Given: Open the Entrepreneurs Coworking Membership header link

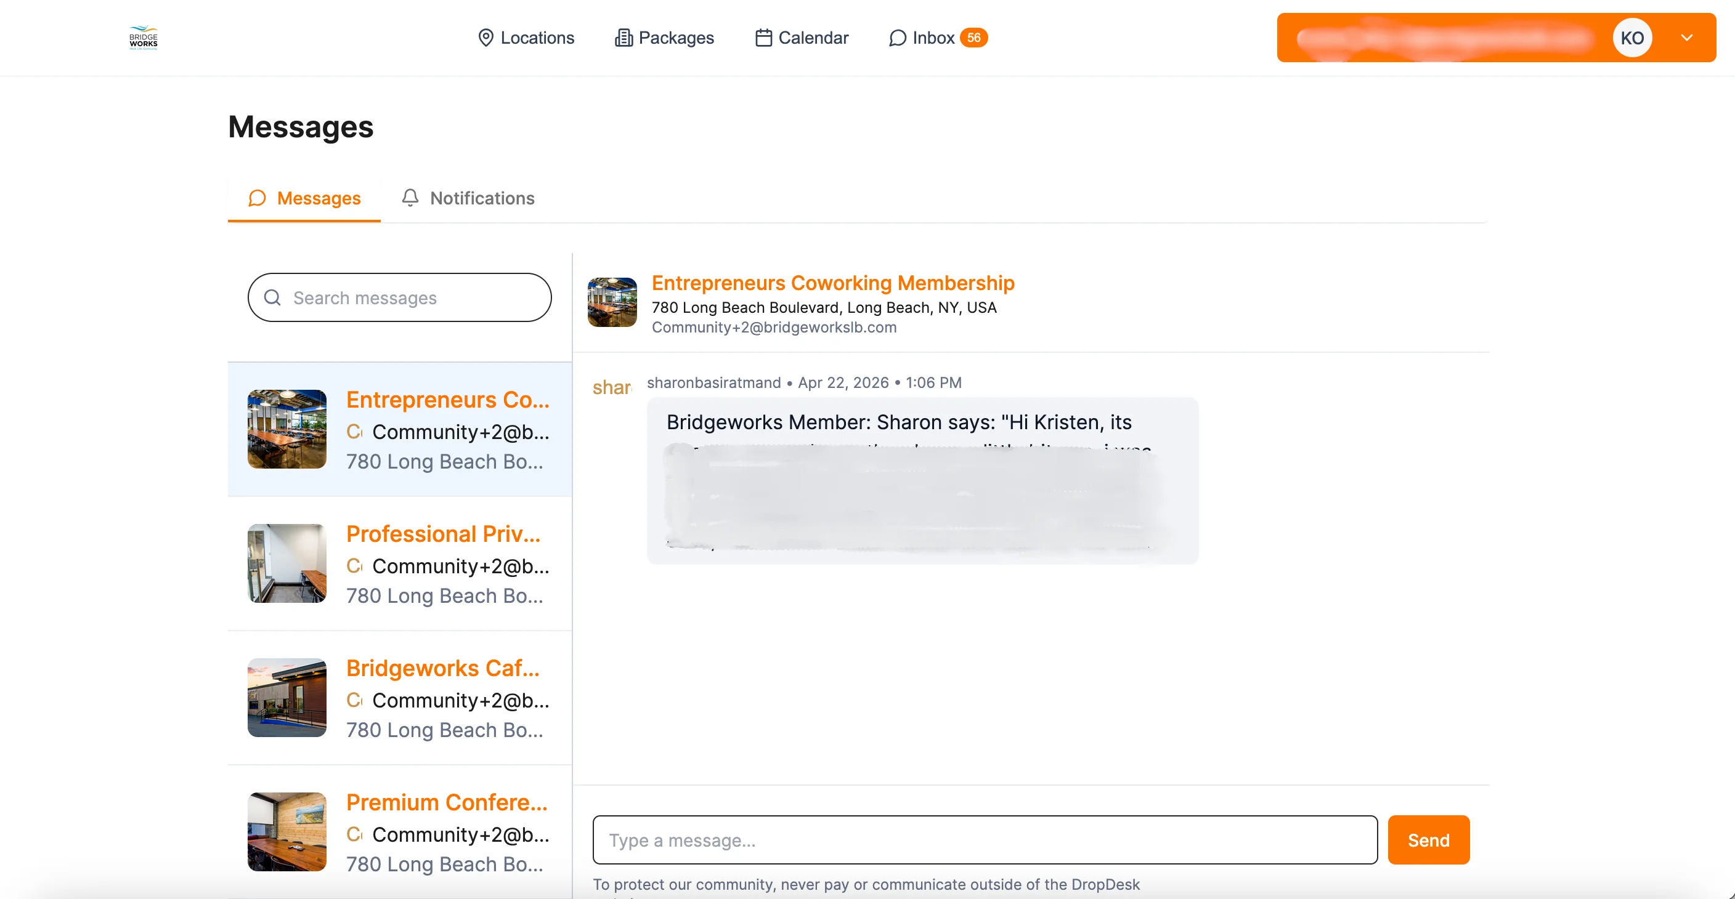Looking at the screenshot, I should coord(833,283).
